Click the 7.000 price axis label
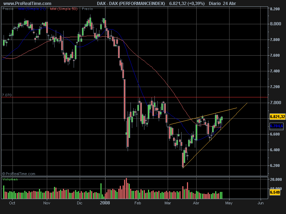The width and height of the screenshot is (286, 214). click(275, 103)
